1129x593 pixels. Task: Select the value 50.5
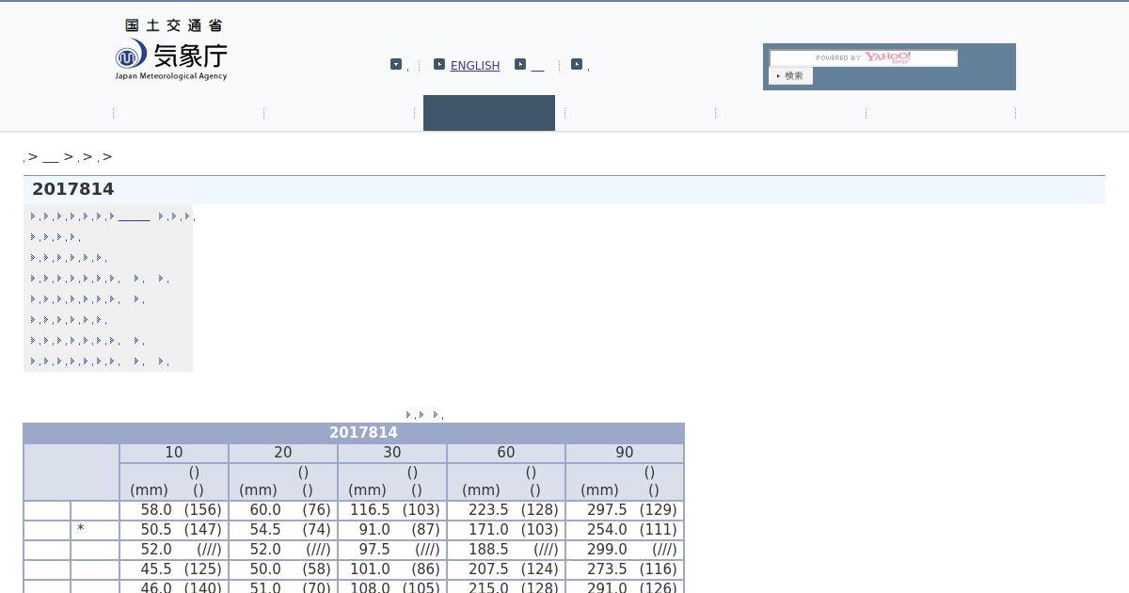tap(156, 530)
